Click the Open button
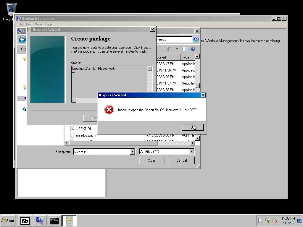This screenshot has width=303, height=227. pyautogui.click(x=152, y=160)
